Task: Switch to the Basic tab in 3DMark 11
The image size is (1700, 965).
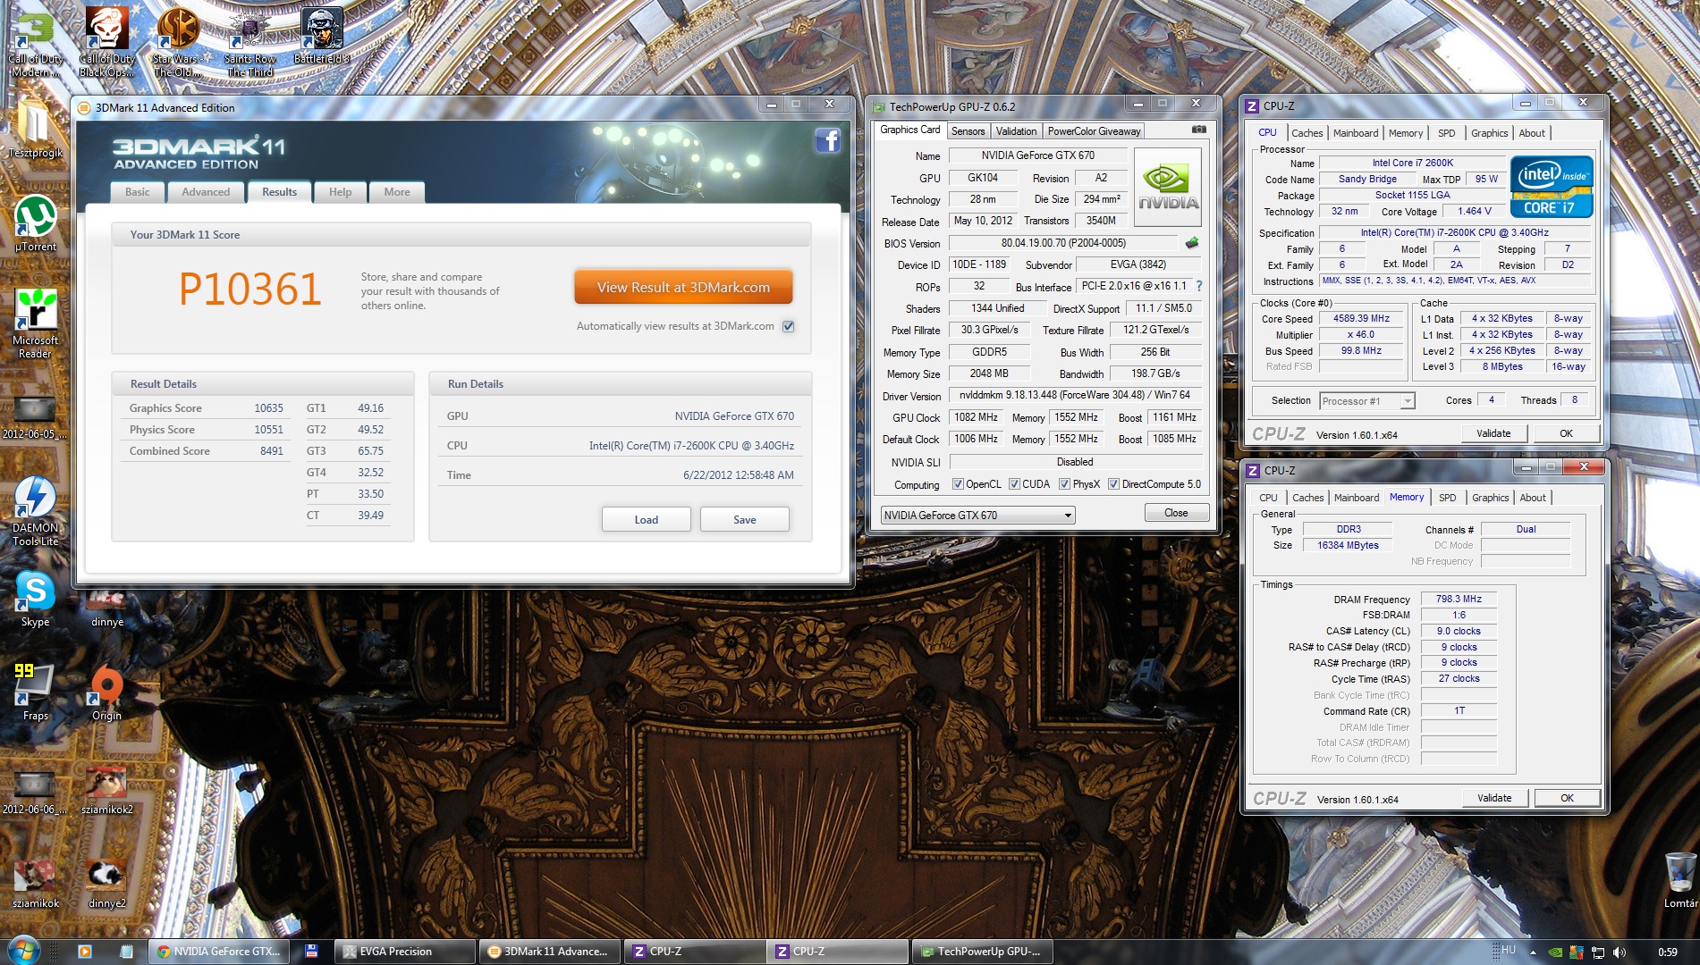Action: coord(138,192)
